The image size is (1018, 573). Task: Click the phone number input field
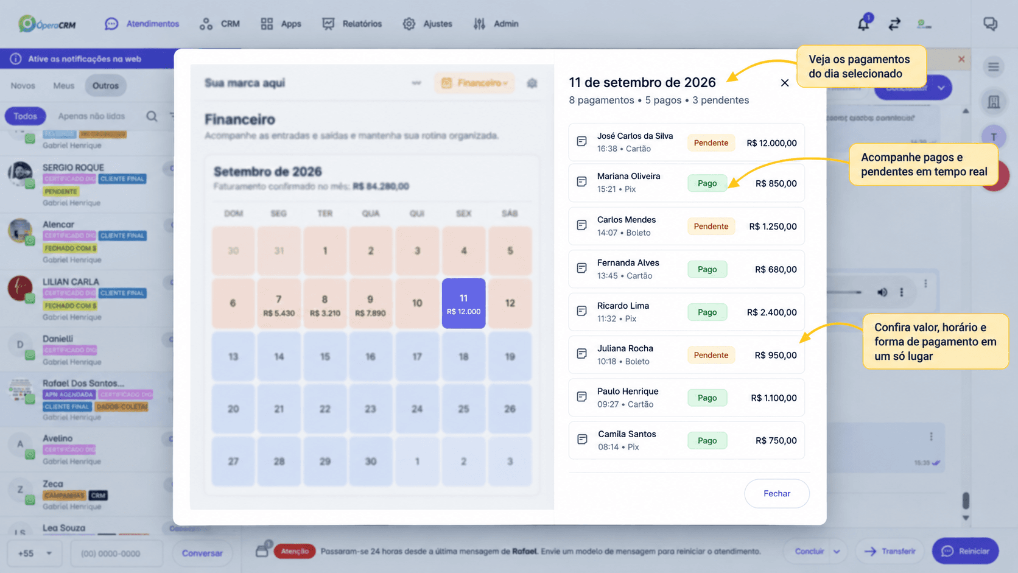click(117, 554)
